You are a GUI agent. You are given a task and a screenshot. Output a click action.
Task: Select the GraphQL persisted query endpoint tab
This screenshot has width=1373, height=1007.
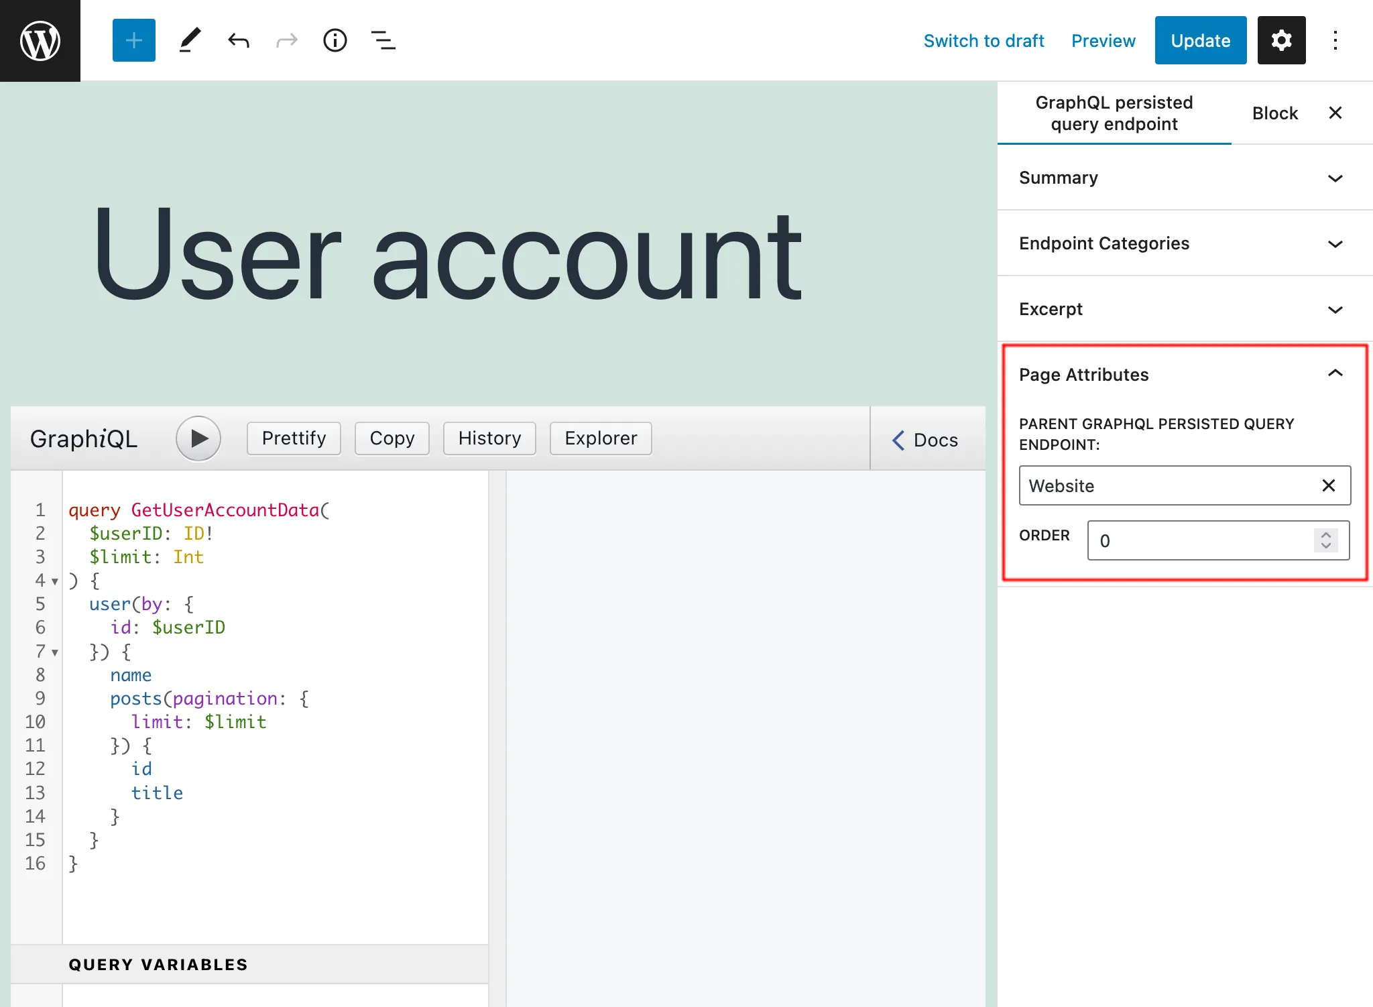1114,113
